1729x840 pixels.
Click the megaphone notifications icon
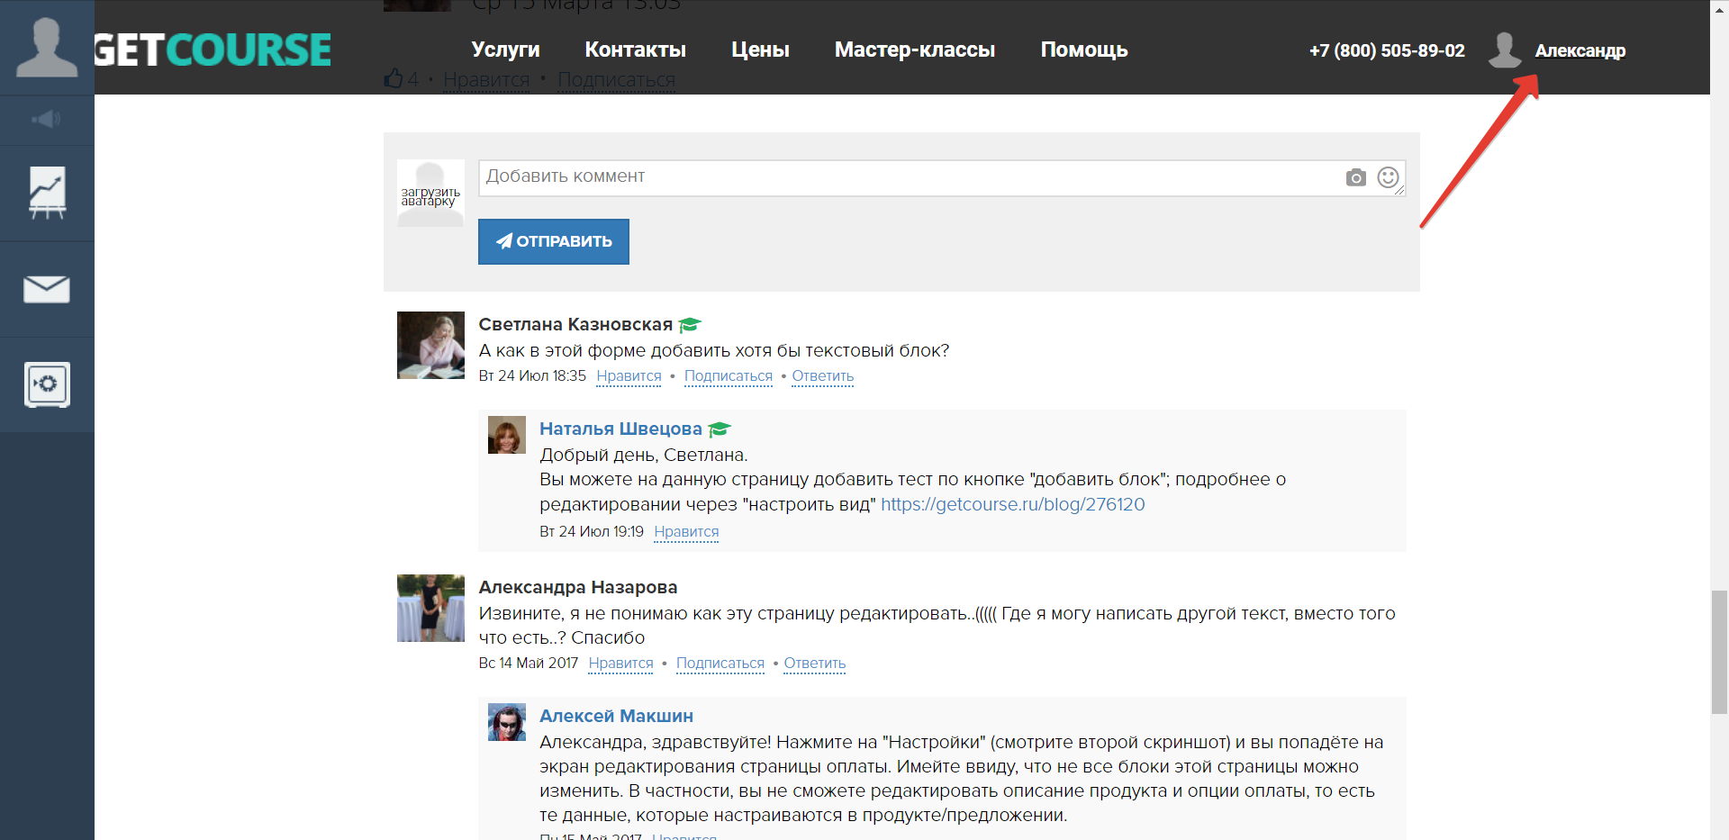47,120
